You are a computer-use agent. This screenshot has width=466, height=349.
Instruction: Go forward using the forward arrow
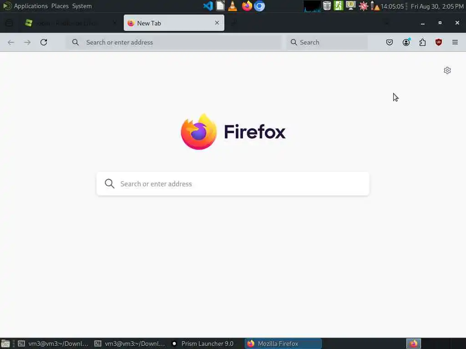pos(27,42)
